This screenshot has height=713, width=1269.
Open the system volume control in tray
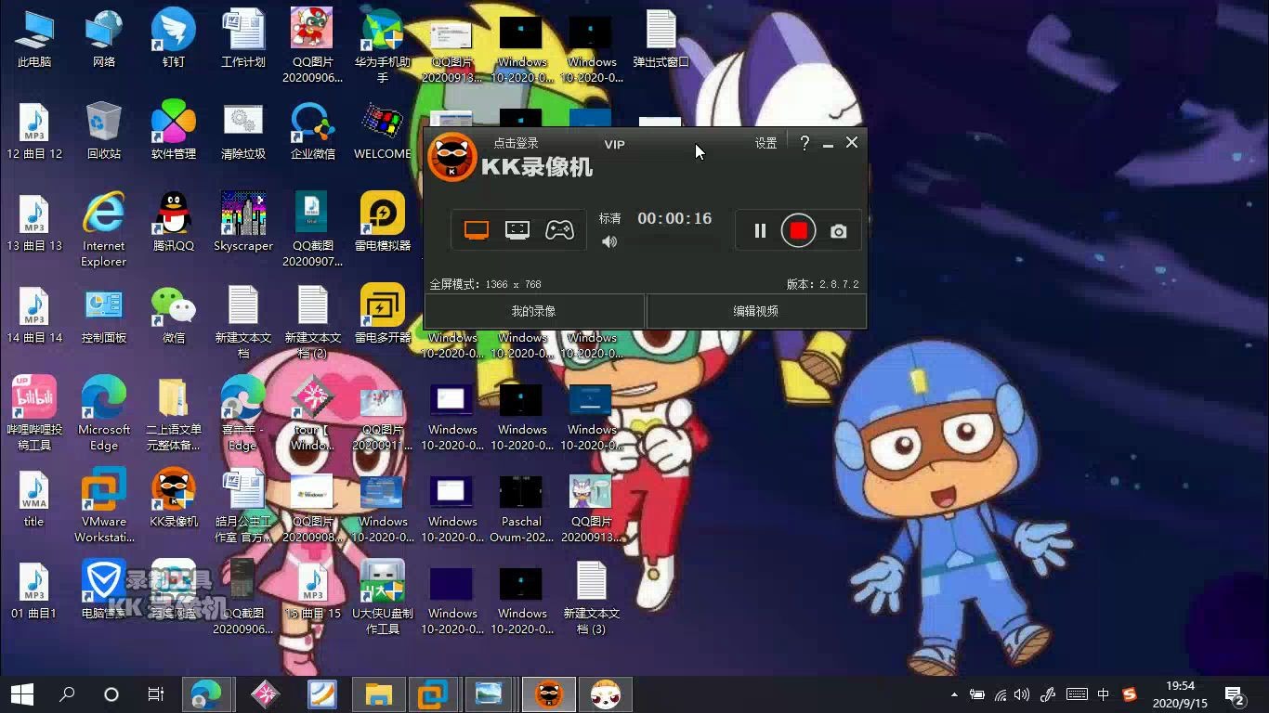pyautogui.click(x=1023, y=694)
